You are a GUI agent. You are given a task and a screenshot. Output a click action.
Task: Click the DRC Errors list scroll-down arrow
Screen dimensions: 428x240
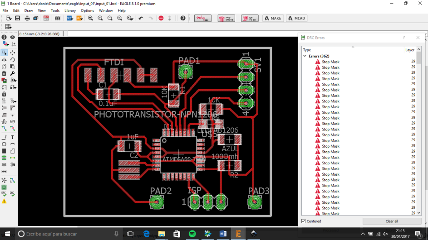click(x=419, y=213)
